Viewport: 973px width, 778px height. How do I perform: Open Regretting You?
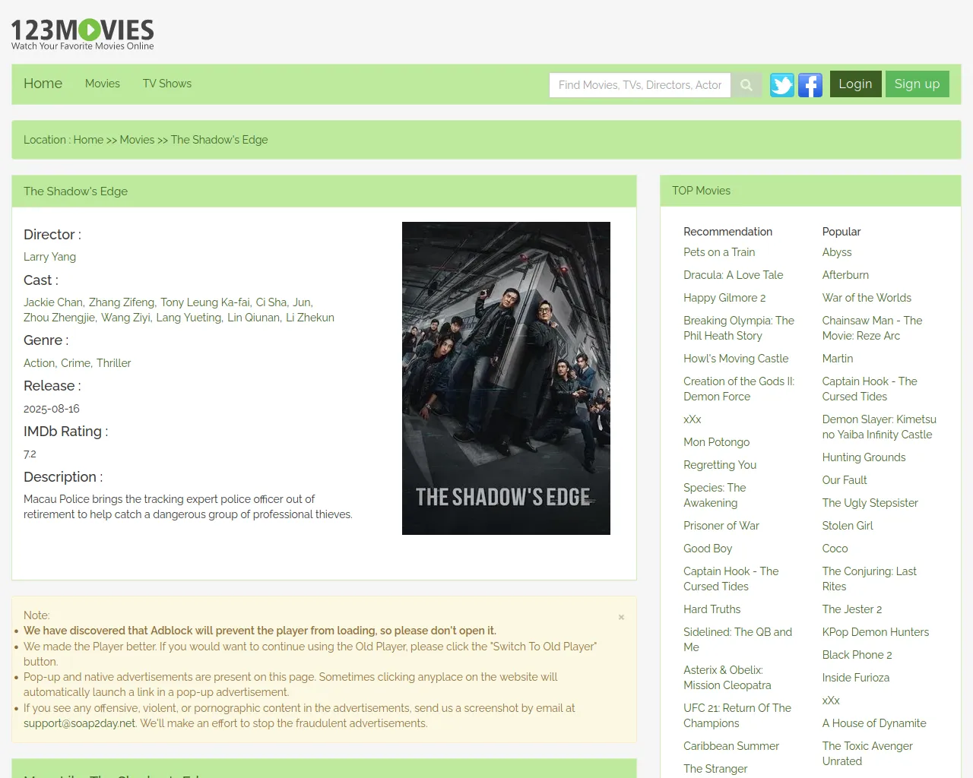click(720, 465)
